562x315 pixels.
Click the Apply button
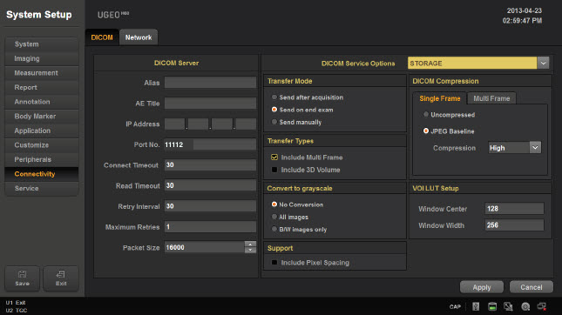[x=481, y=287]
